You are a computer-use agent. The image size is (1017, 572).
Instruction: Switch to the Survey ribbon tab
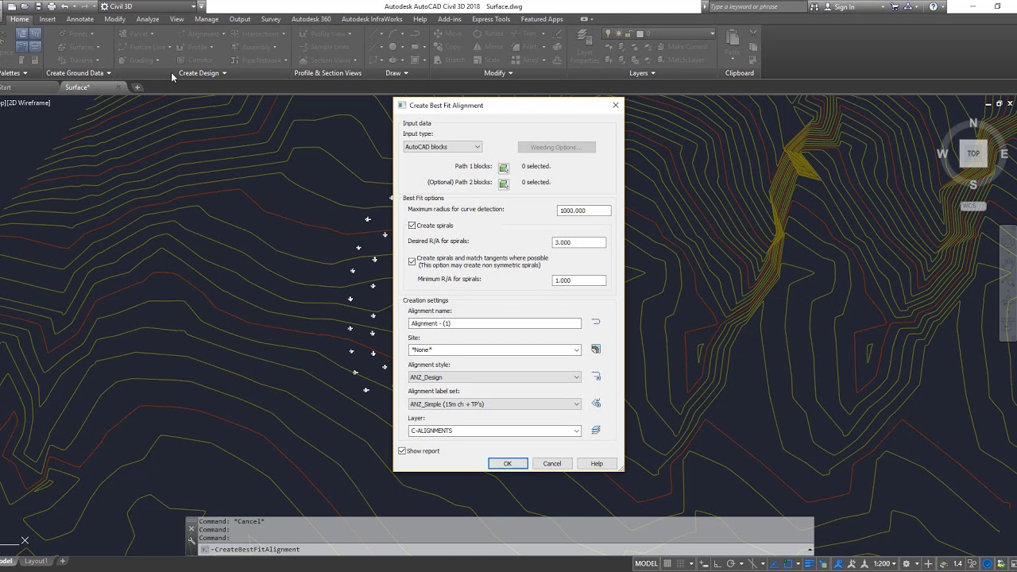(271, 19)
